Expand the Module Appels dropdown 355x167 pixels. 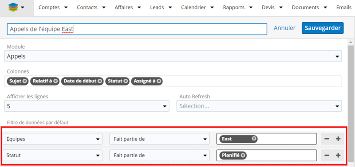[173, 56]
